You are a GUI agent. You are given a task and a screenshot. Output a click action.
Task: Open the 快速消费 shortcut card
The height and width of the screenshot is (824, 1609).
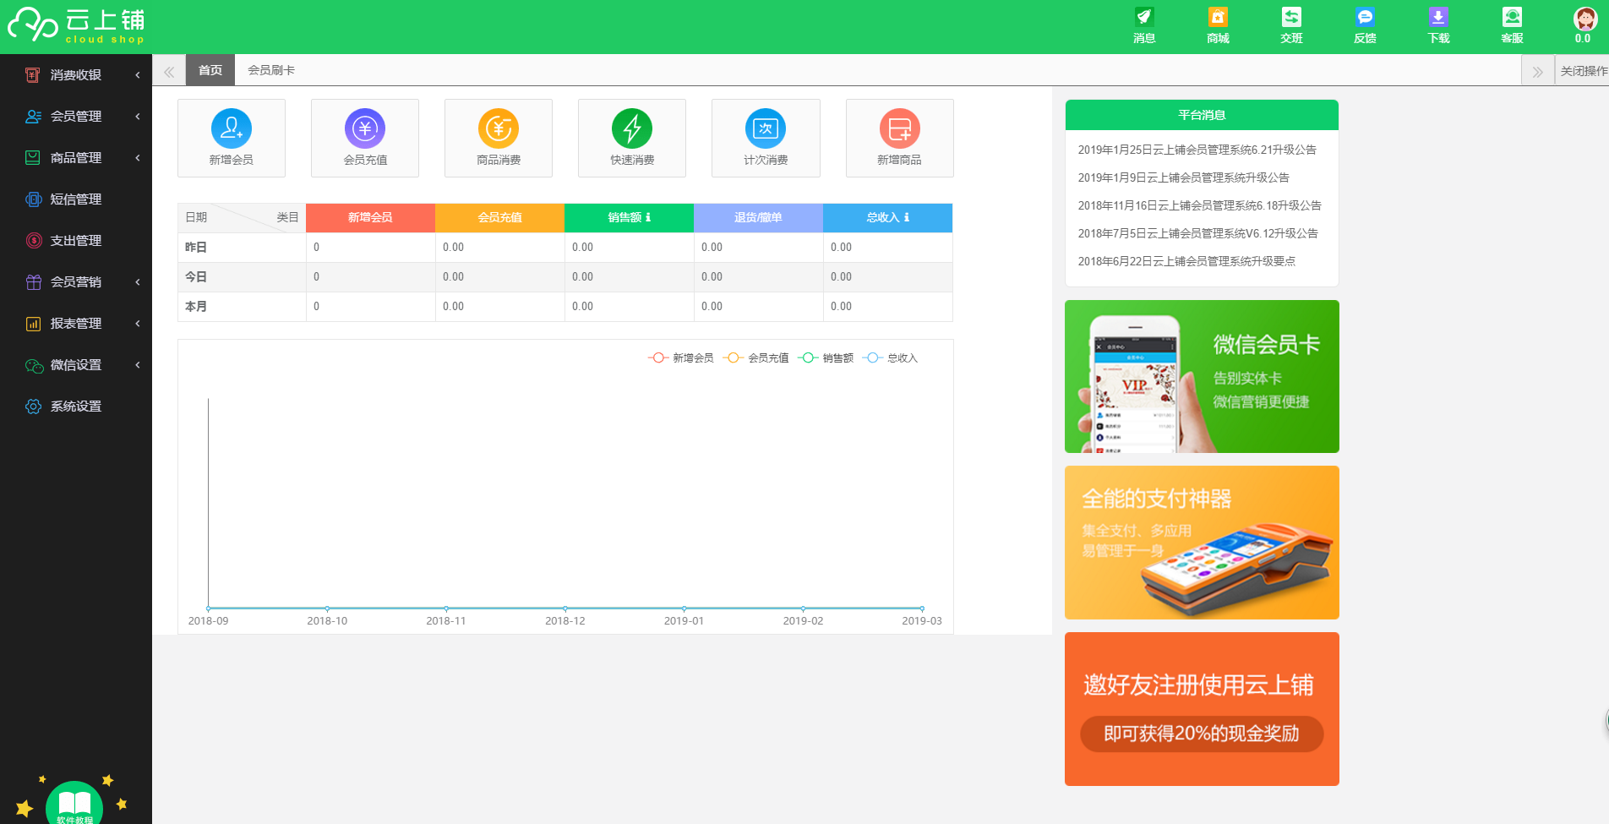pyautogui.click(x=632, y=138)
